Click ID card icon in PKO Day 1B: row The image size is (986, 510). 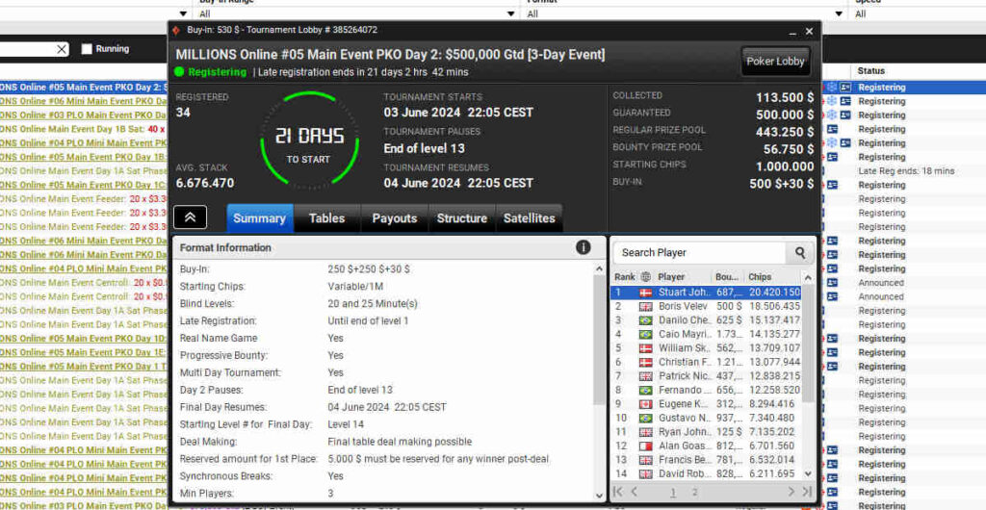coord(832,157)
